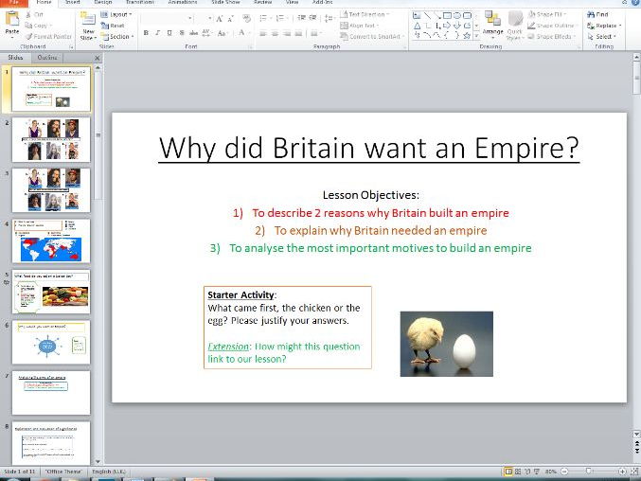Select the Rectangle shape in gallery
The image size is (641, 481).
[447, 15]
